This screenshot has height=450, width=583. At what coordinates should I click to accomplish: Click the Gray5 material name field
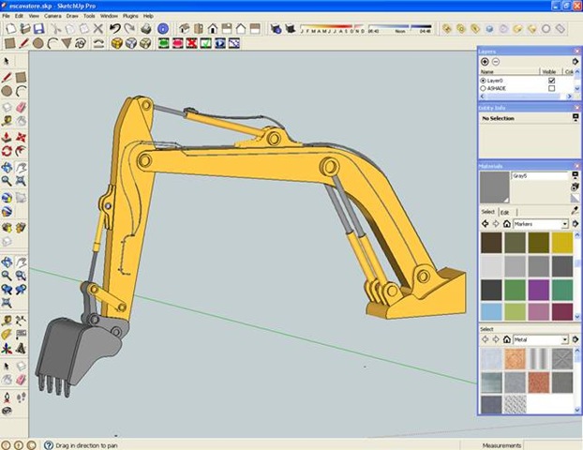point(539,175)
